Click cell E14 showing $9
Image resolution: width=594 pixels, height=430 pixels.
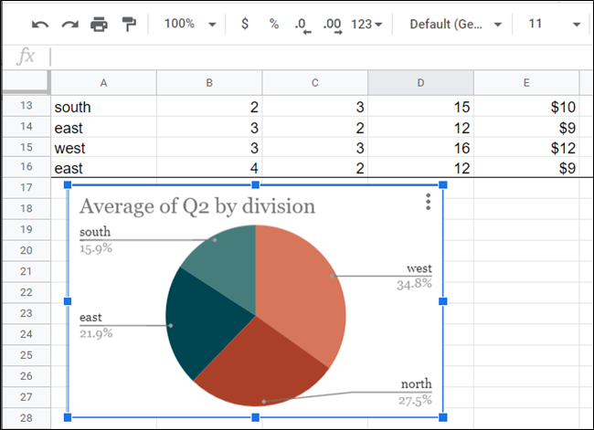coord(526,128)
